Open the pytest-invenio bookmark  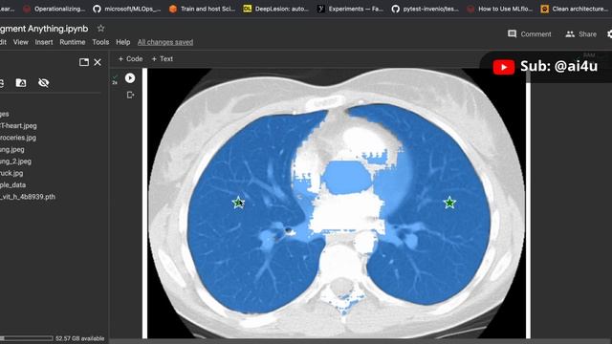(x=425, y=9)
